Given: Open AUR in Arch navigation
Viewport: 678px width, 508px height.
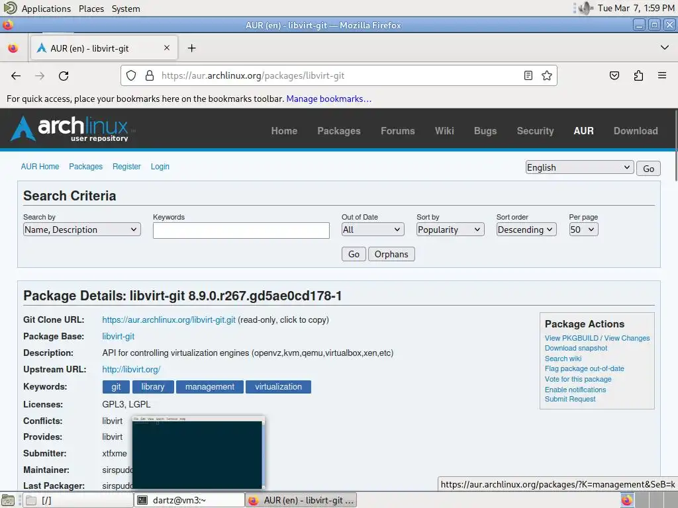Looking at the screenshot, I should tap(583, 131).
